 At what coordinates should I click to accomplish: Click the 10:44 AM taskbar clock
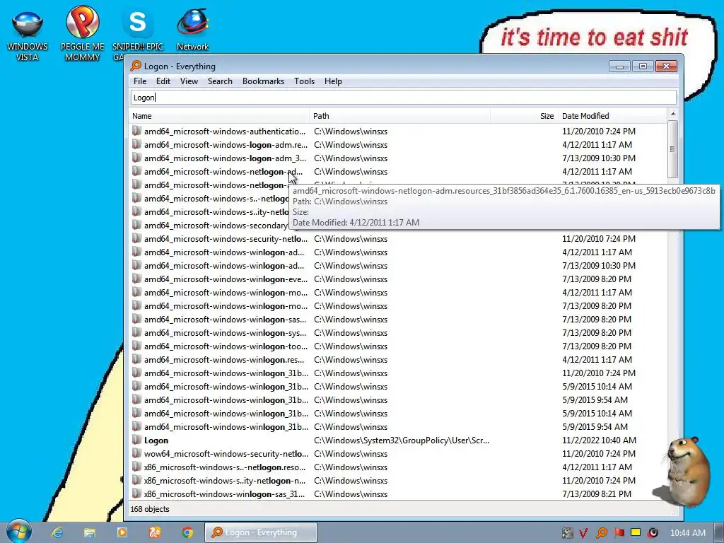tap(687, 533)
